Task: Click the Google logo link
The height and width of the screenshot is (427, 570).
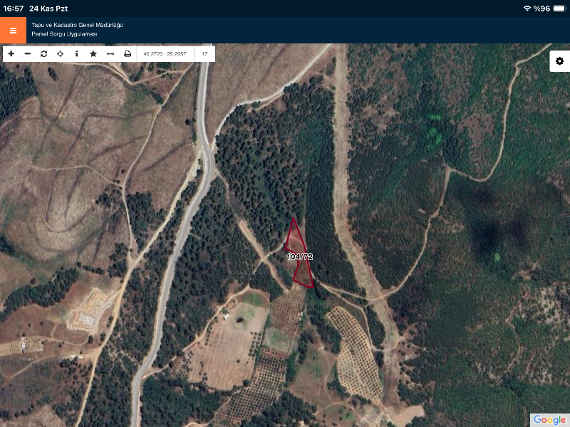Action: pos(549,419)
